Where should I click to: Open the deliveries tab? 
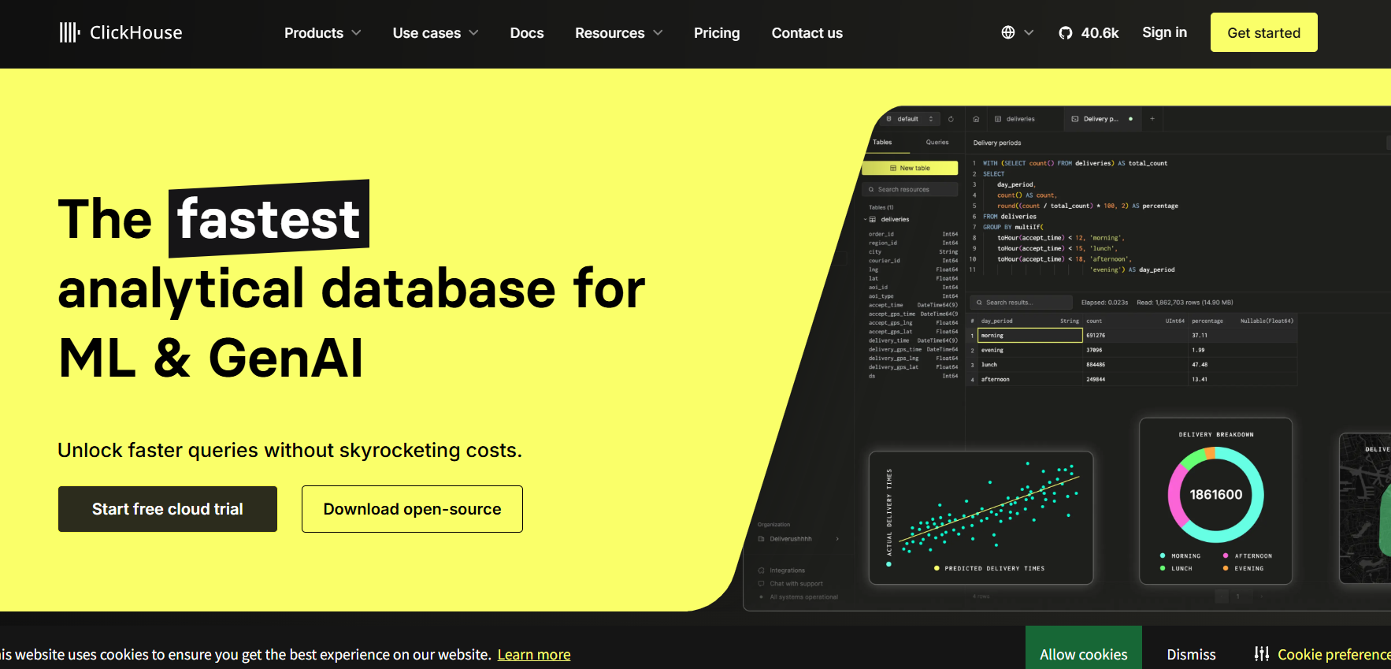coord(1015,119)
